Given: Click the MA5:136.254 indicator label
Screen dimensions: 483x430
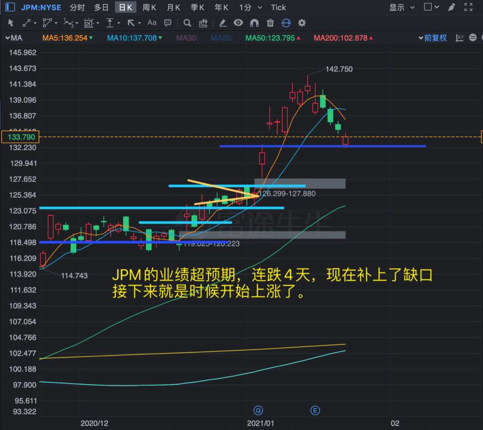Looking at the screenshot, I should pos(65,38).
